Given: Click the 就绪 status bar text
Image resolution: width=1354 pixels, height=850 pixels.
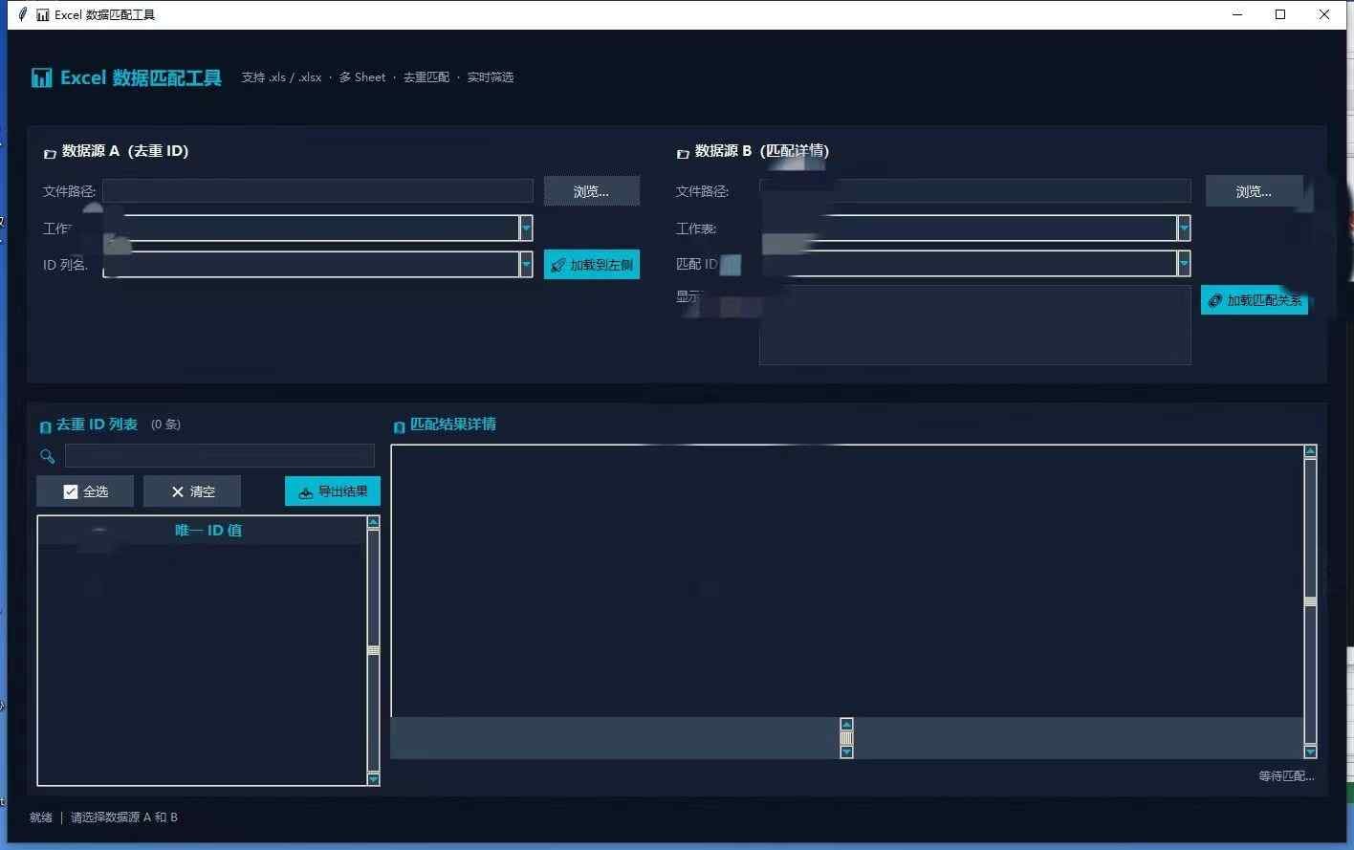Looking at the screenshot, I should (x=41, y=817).
